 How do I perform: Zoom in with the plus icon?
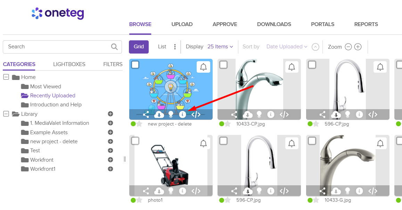click(x=358, y=47)
